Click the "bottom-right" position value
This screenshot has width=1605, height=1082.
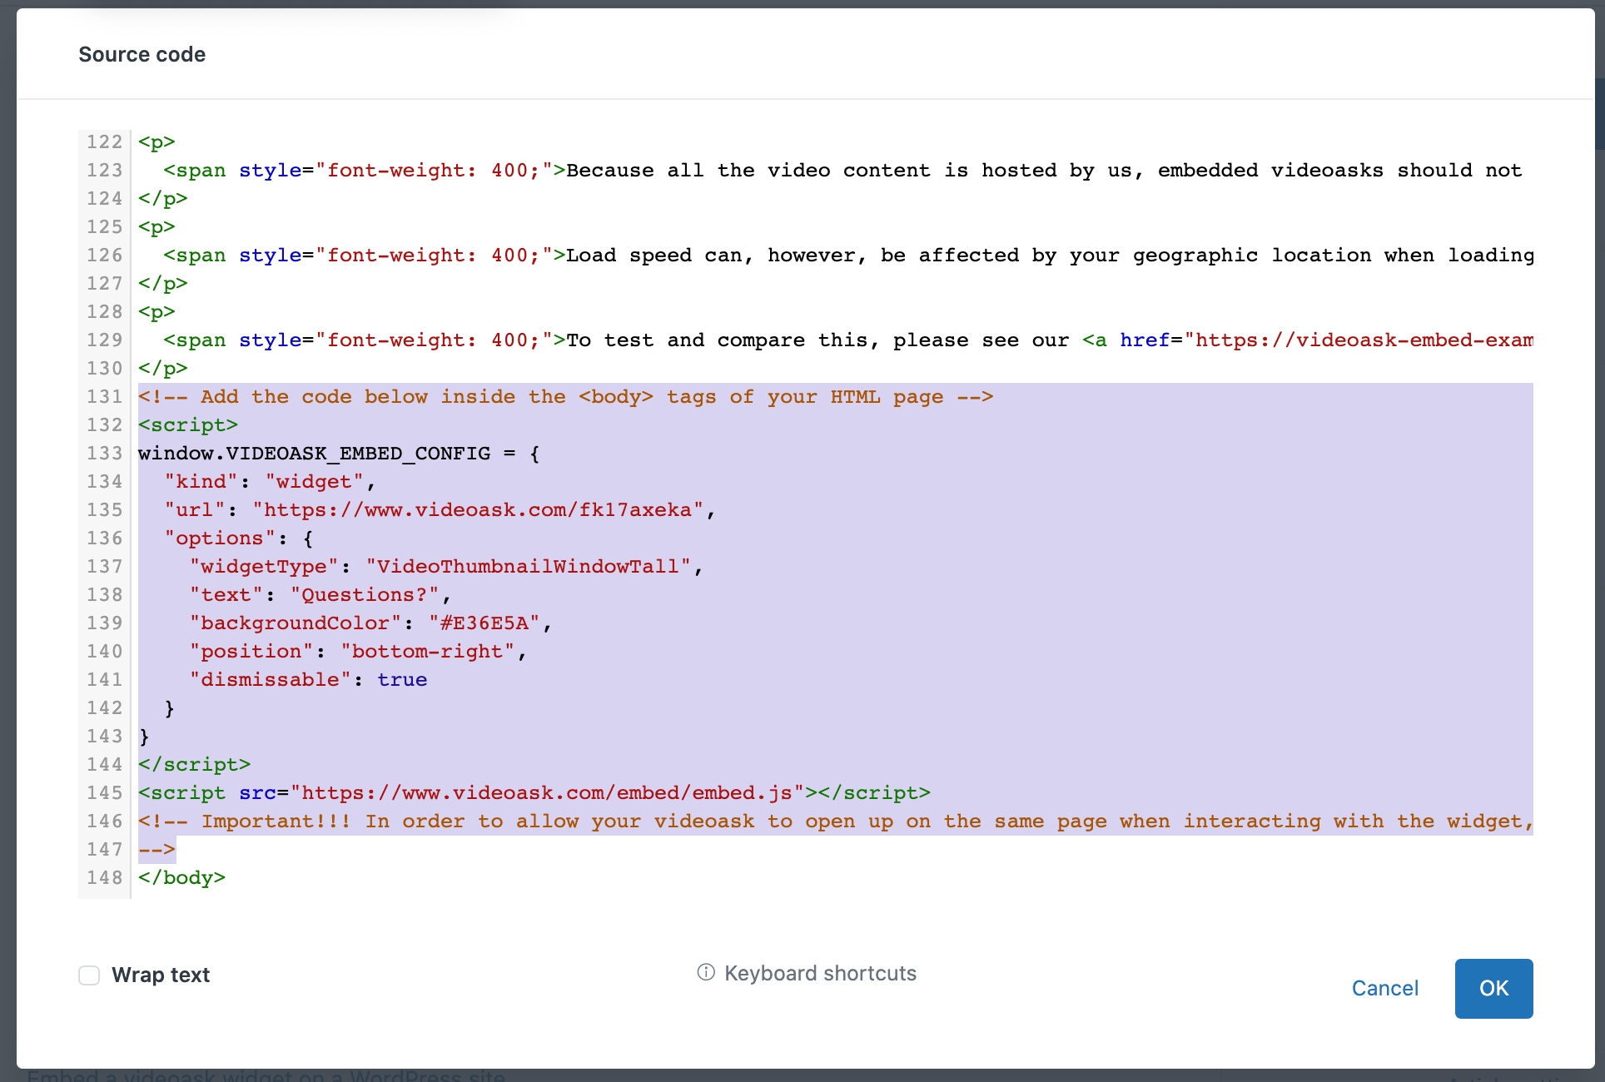tap(428, 652)
